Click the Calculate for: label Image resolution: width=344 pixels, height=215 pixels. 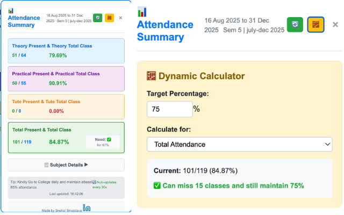point(169,130)
